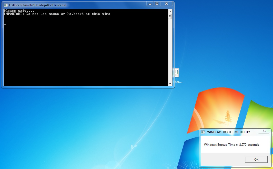Close the WINDOWS BOOT TIME UTILITY dialog
Viewport: 273px width, 169px height.
pyautogui.click(x=264, y=131)
